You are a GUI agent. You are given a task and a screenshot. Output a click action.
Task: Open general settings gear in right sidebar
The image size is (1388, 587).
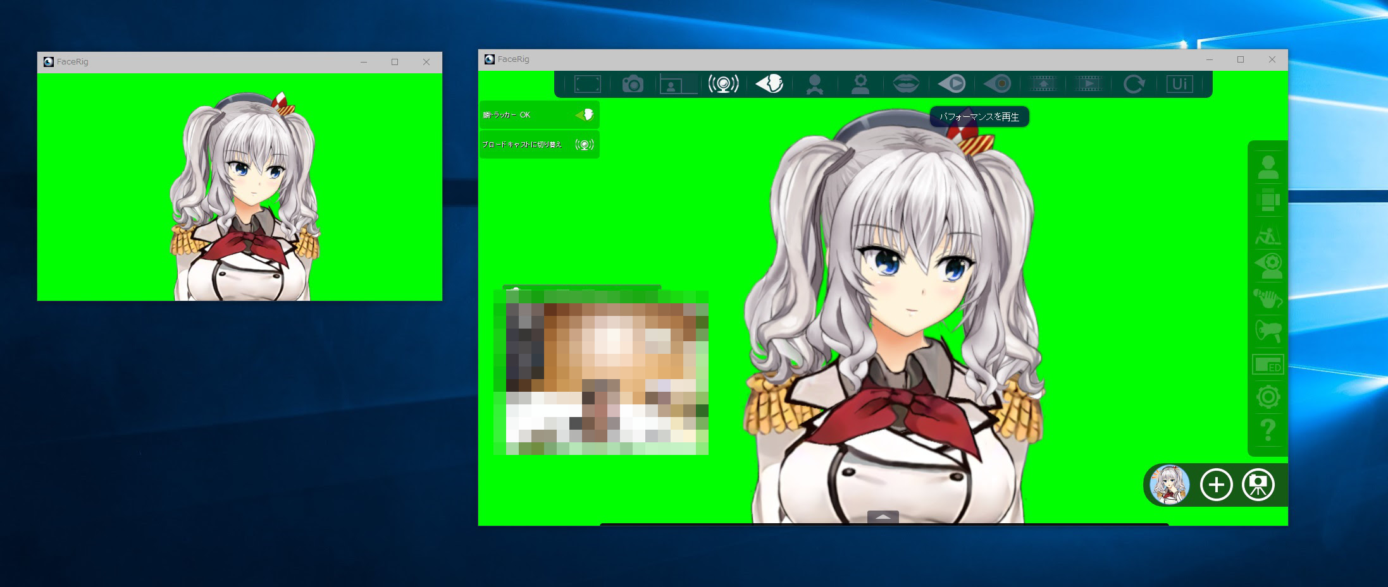(1268, 397)
